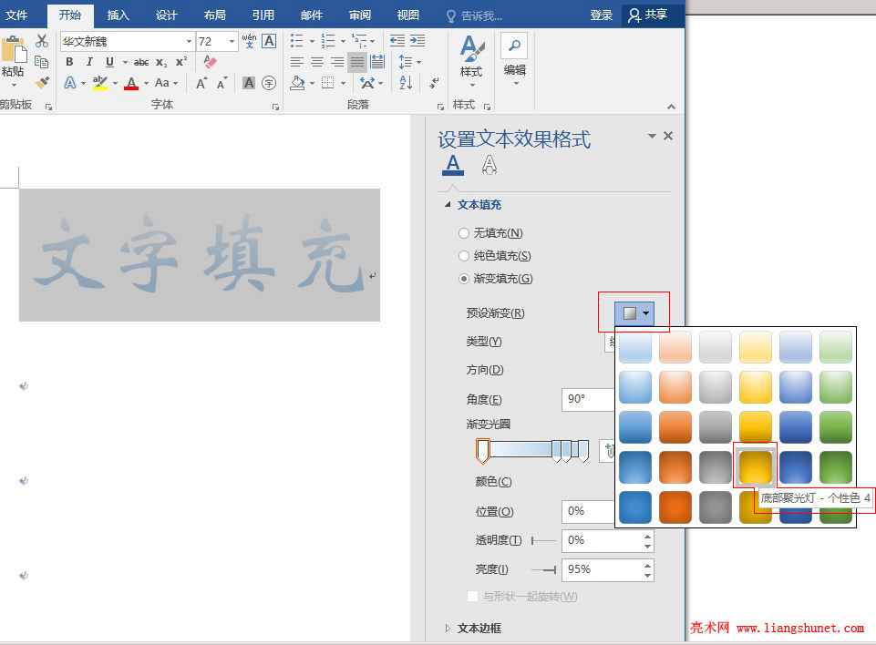This screenshot has width=876, height=645.
Task: Click the 告诉我 search box
Action: tap(475, 15)
